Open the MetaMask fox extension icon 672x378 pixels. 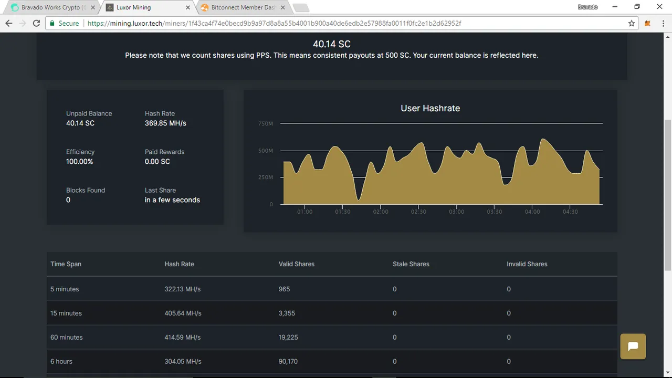[x=648, y=24]
